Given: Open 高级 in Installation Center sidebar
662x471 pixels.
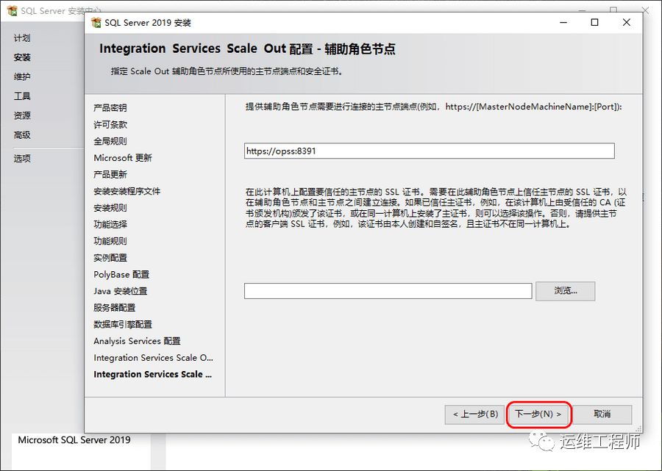Looking at the screenshot, I should pyautogui.click(x=22, y=135).
